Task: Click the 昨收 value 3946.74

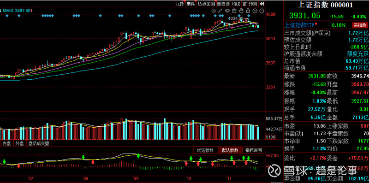Action: (360, 76)
